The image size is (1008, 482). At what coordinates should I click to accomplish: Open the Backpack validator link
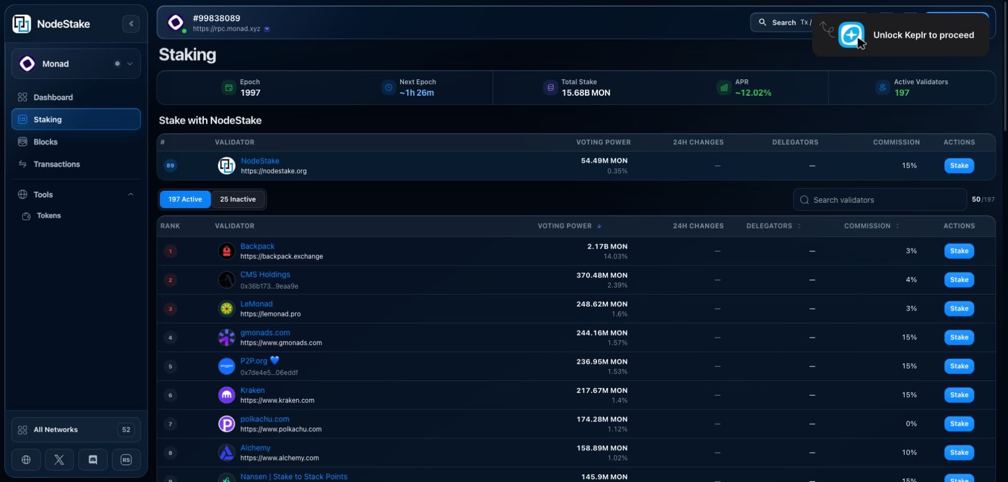[x=257, y=246]
